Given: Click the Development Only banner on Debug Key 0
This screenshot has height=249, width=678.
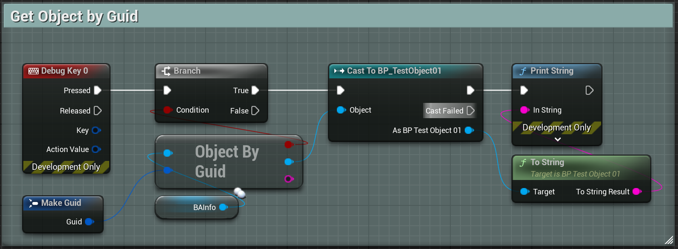Looking at the screenshot, I should [x=66, y=167].
